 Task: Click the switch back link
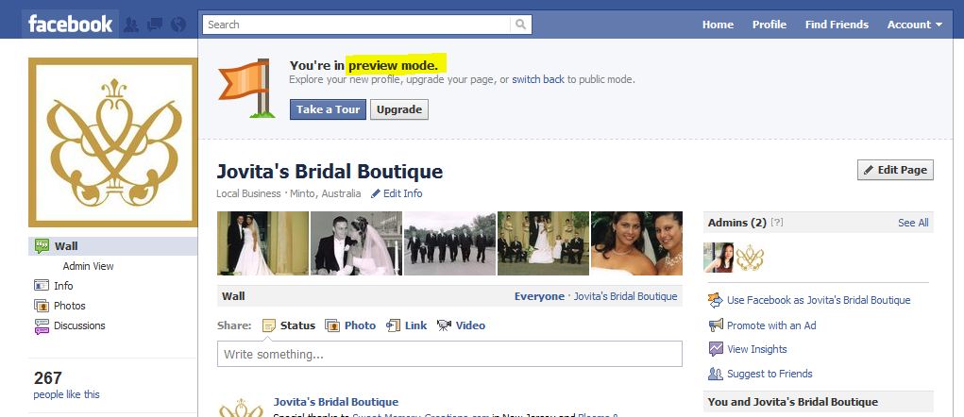[538, 79]
